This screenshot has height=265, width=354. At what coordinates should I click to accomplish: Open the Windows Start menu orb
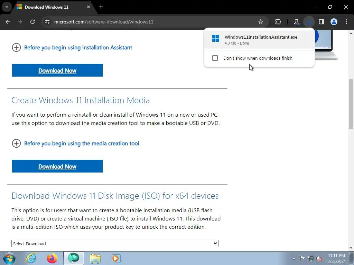click(9, 258)
